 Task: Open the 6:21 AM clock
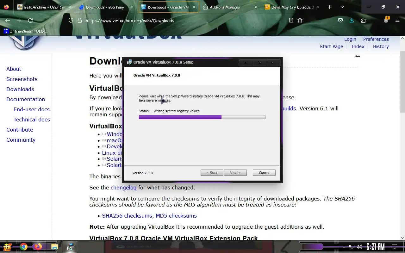(376, 247)
